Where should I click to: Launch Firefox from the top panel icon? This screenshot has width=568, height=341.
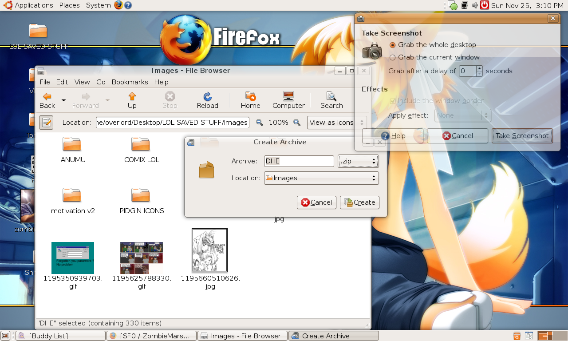(118, 5)
